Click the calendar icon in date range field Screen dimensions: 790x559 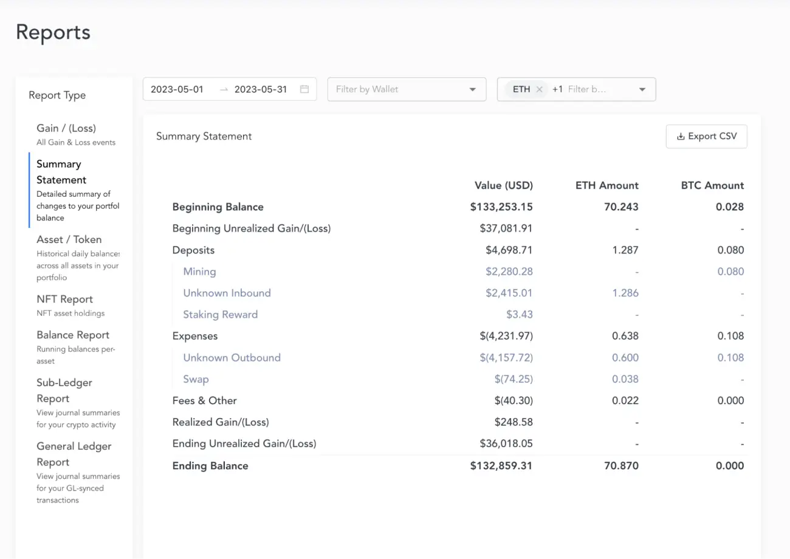coord(304,89)
